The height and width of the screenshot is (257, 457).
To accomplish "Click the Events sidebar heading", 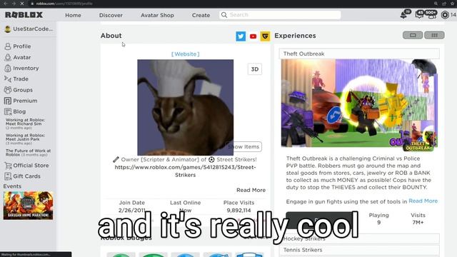I will (x=12, y=186).
